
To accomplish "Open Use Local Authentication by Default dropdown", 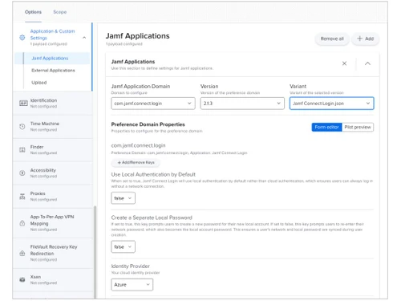I will [123, 198].
